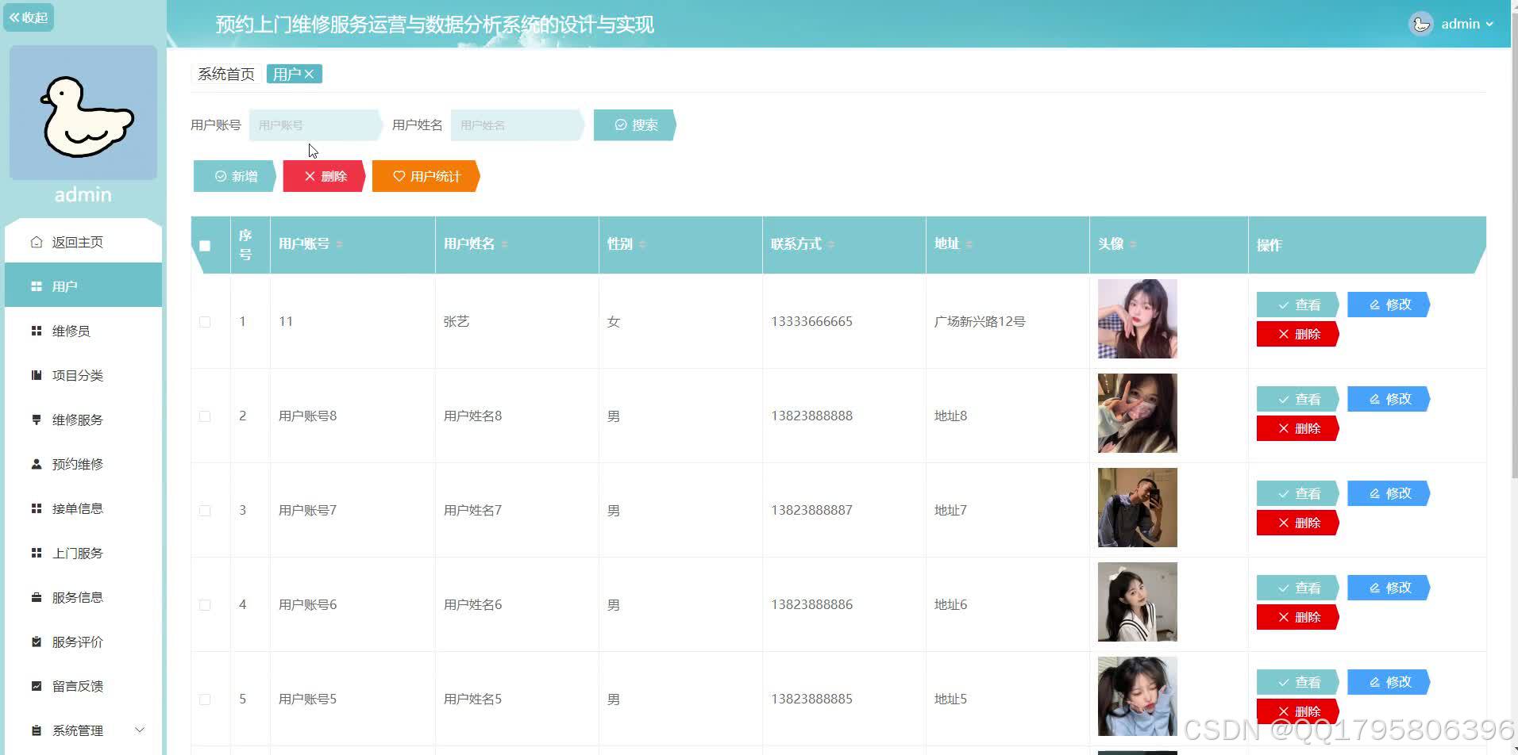Open 用户统计 statistics button

coord(426,176)
